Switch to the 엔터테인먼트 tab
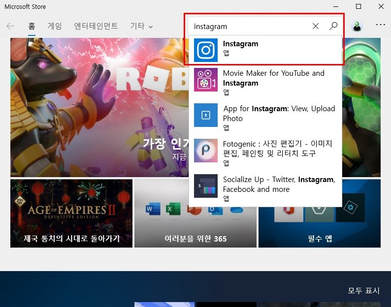The image size is (391, 307). point(96,26)
